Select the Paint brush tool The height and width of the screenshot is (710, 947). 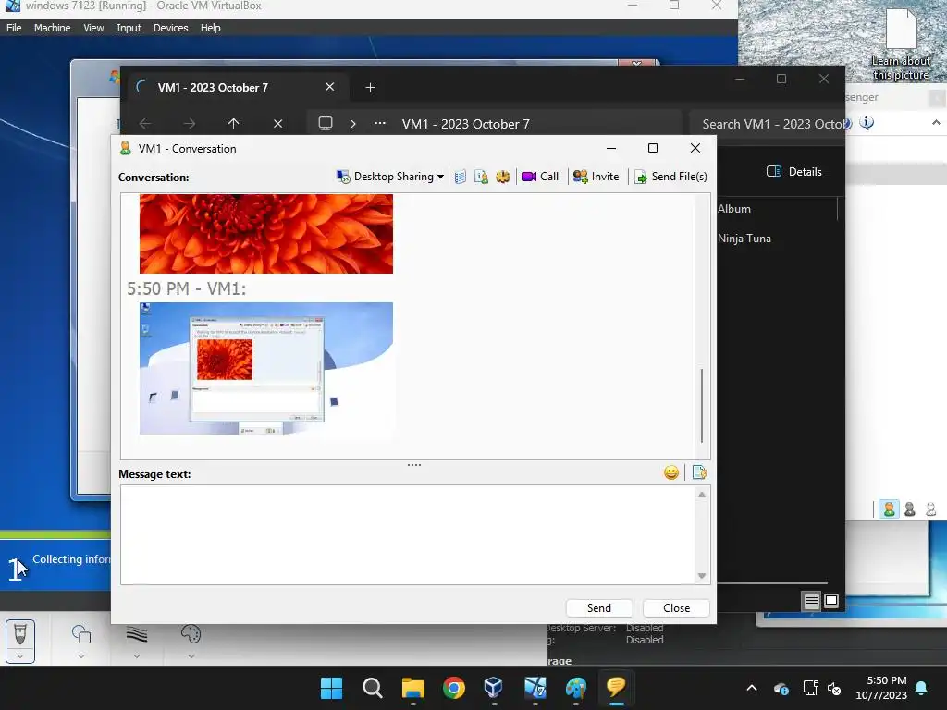coord(20,634)
